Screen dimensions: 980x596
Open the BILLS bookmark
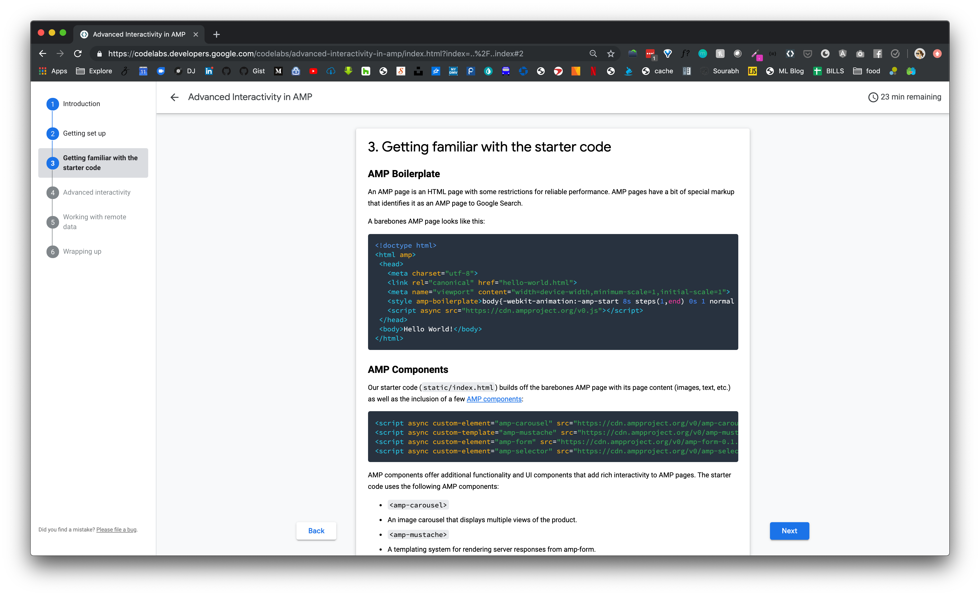829,71
